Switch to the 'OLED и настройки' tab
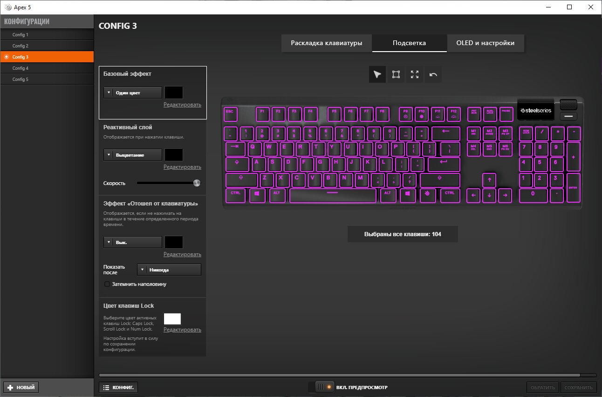Viewport: 602px width, 397px height. [485, 43]
